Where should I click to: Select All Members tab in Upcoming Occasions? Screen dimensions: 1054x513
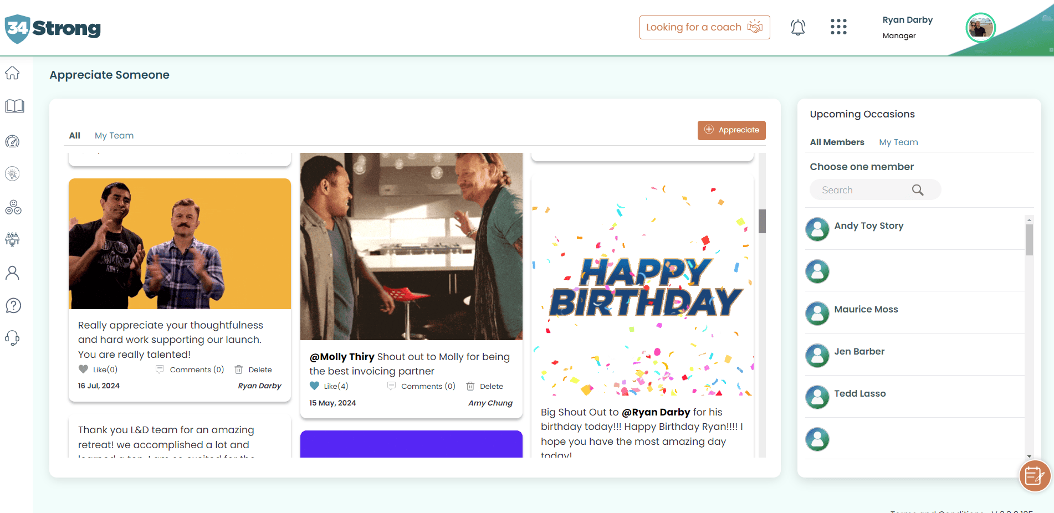coord(837,142)
